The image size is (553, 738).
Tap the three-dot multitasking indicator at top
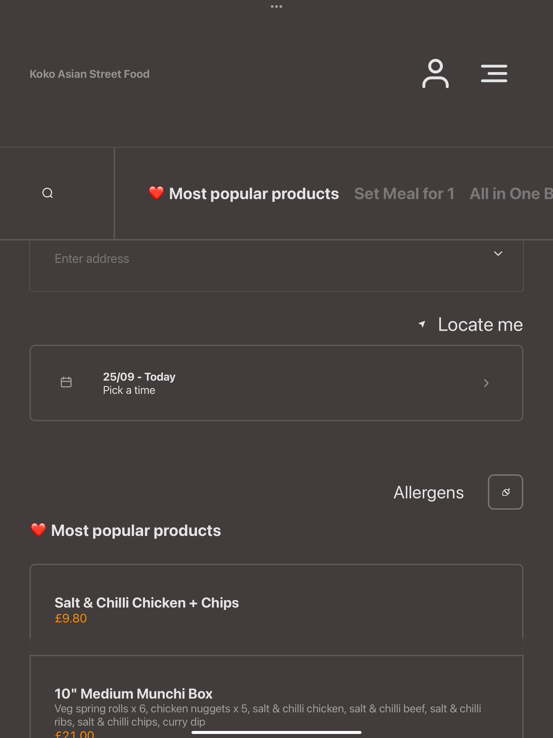[x=276, y=6]
